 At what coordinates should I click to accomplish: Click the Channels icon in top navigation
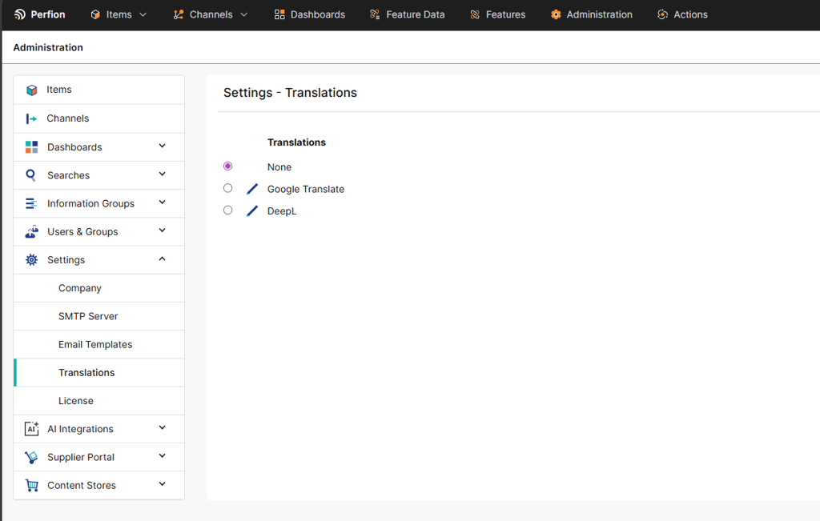179,14
